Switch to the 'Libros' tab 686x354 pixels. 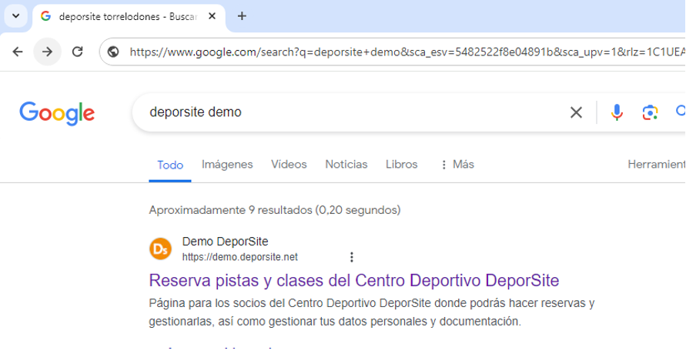point(402,165)
